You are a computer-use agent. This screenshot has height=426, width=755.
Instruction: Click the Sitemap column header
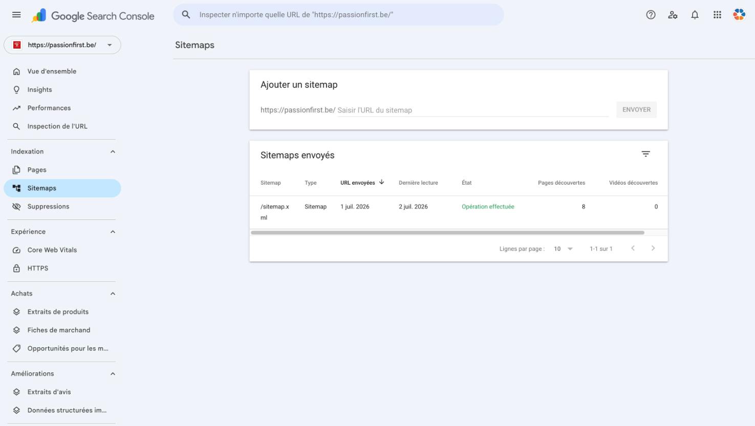point(270,183)
